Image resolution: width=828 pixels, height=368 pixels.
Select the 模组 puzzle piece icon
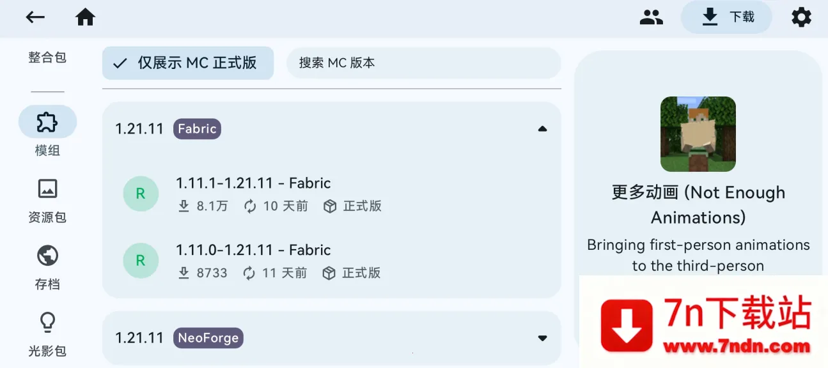tap(47, 122)
